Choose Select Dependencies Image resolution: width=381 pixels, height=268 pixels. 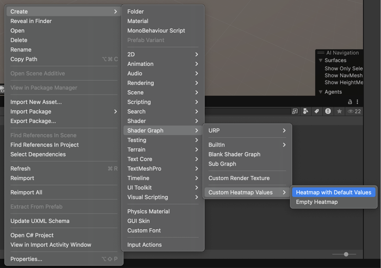pyautogui.click(x=64, y=154)
